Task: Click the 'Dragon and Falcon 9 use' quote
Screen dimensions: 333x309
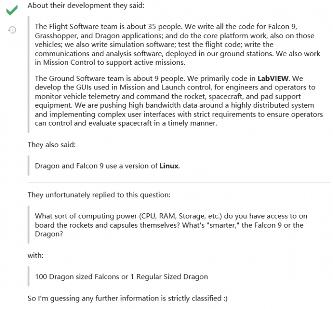Action: pyautogui.click(x=107, y=166)
